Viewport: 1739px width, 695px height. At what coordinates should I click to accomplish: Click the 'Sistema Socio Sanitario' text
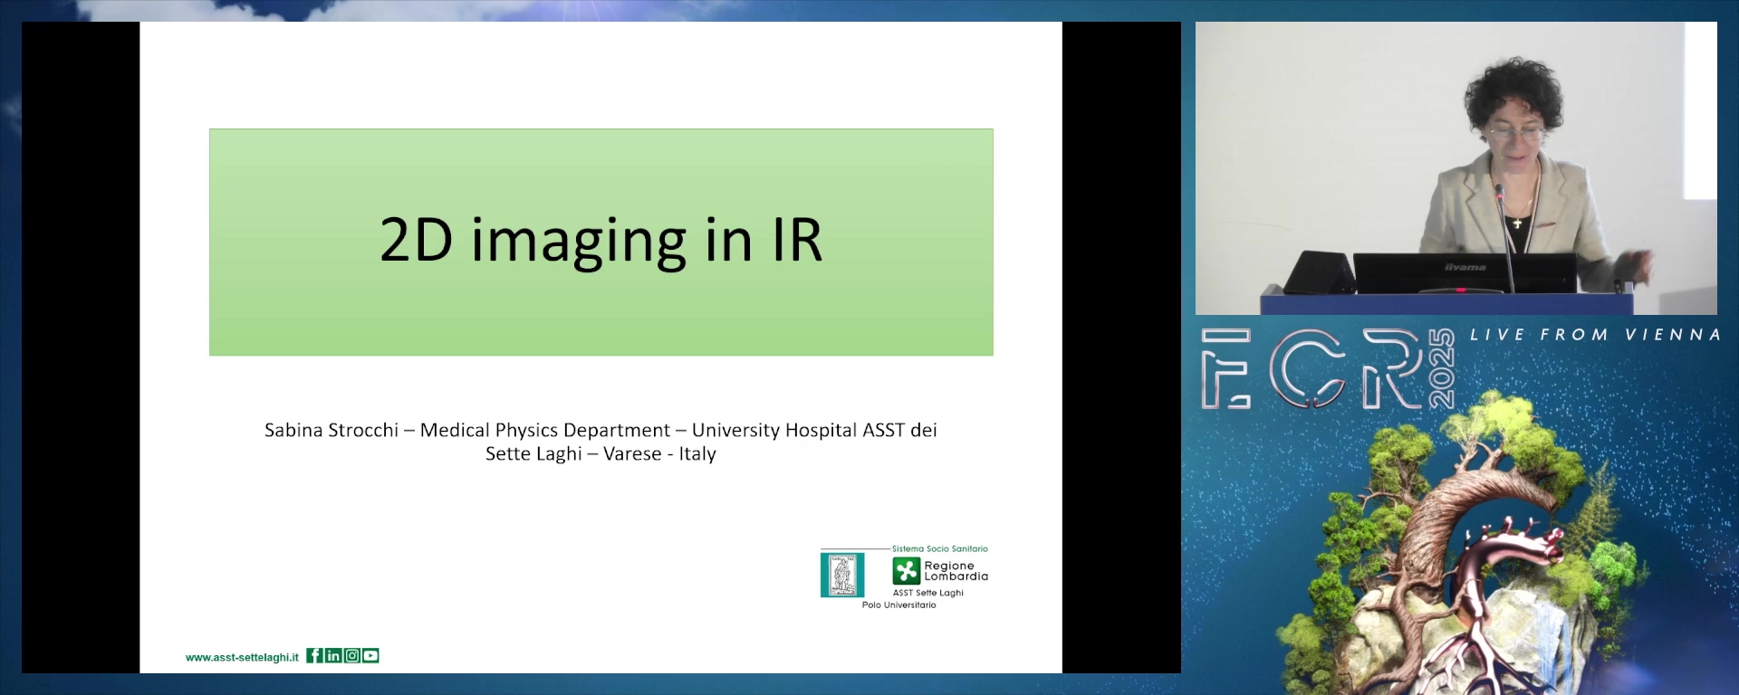[939, 548]
